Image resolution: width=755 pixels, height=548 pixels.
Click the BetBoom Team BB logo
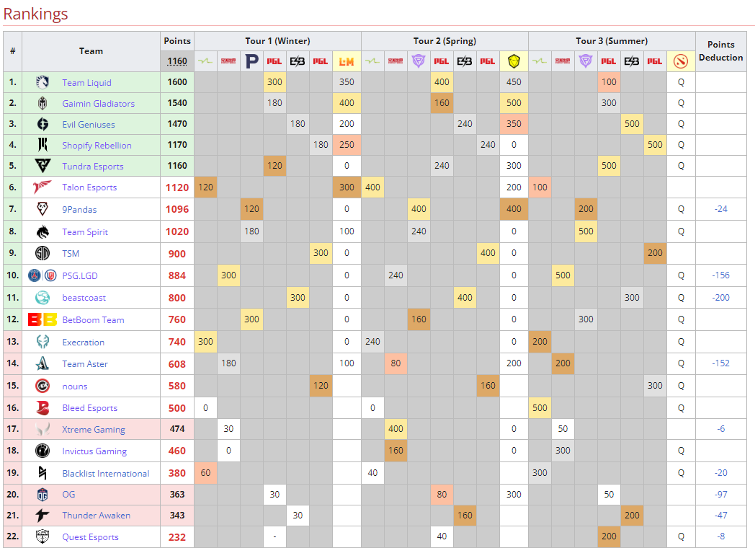(43, 319)
